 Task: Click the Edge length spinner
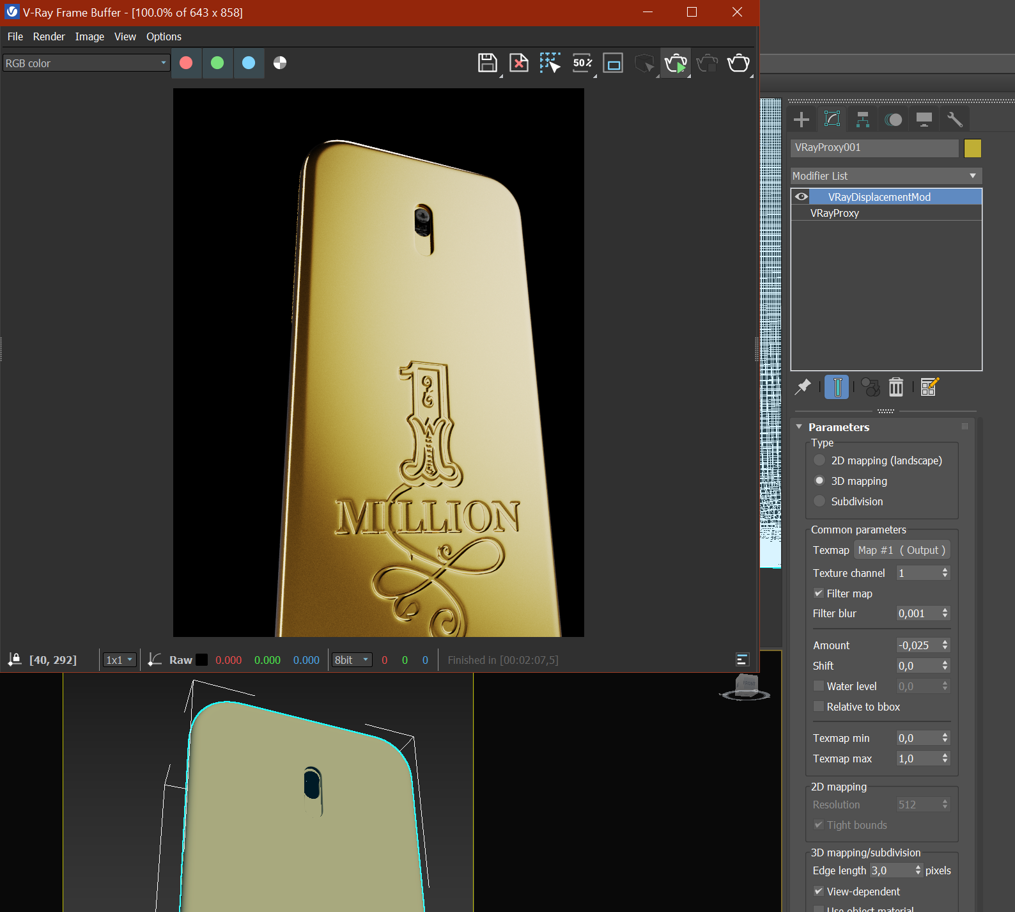[x=918, y=870]
